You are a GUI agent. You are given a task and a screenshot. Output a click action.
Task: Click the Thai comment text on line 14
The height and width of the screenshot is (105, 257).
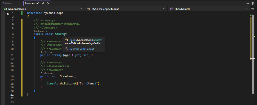tap(57, 66)
